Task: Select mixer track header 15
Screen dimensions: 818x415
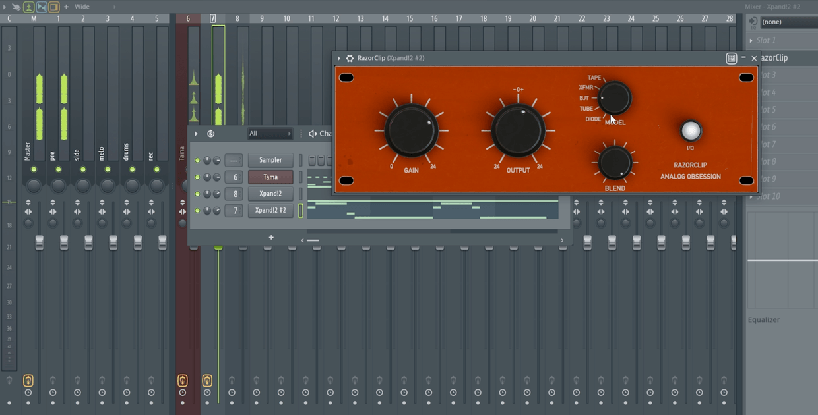Action: point(410,18)
